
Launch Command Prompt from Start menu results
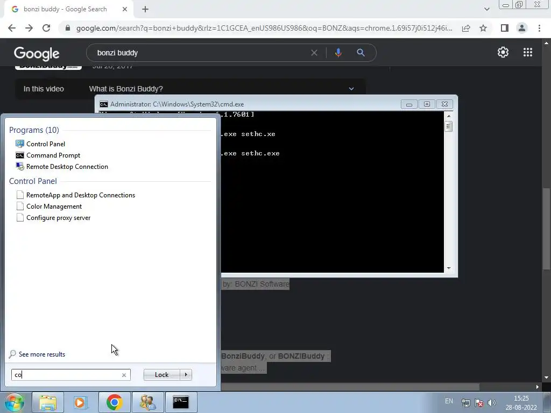(48, 155)
